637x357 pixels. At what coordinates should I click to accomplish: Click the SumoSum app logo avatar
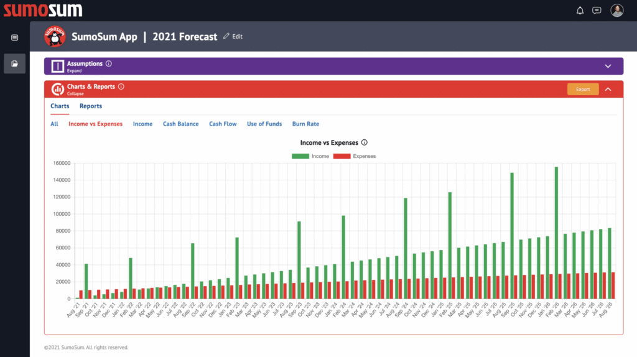[x=55, y=36]
